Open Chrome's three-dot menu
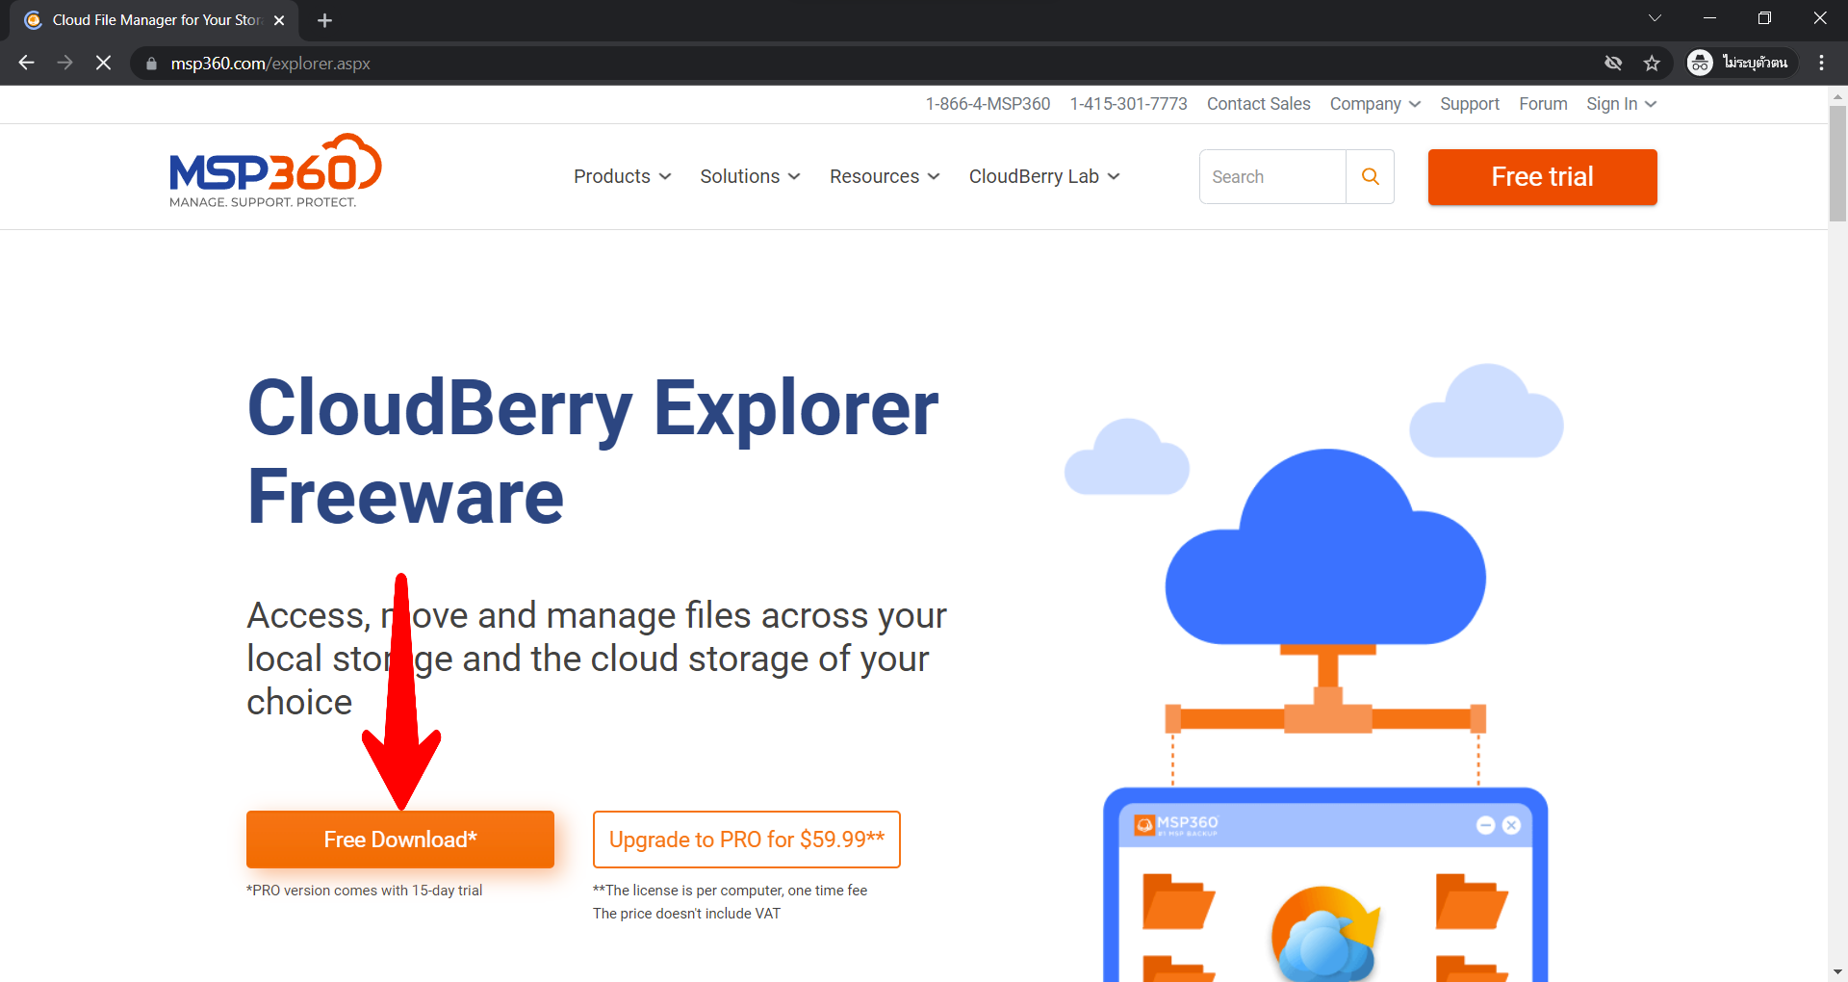The width and height of the screenshot is (1848, 982). pyautogui.click(x=1821, y=63)
